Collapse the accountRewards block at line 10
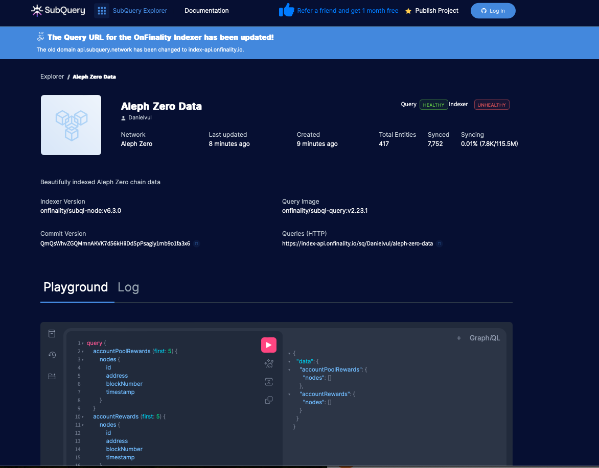The width and height of the screenshot is (599, 468). [82, 417]
